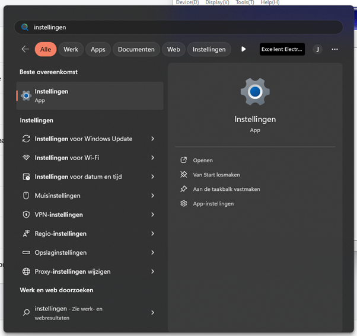This screenshot has height=336, width=357.
Task: Click the large Instellingen gear in preview pane
Action: coord(255,91)
